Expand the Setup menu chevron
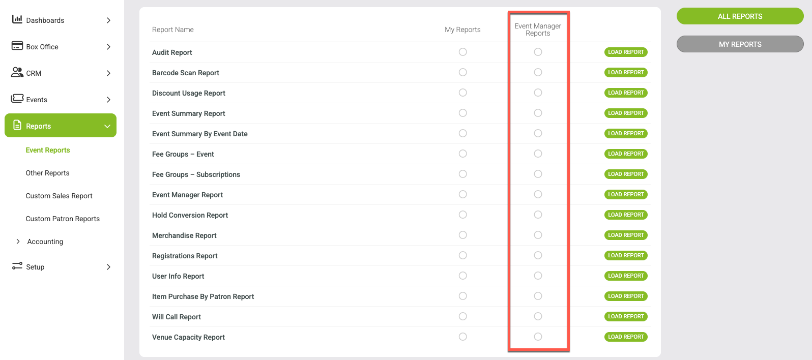812x360 pixels. [x=108, y=267]
